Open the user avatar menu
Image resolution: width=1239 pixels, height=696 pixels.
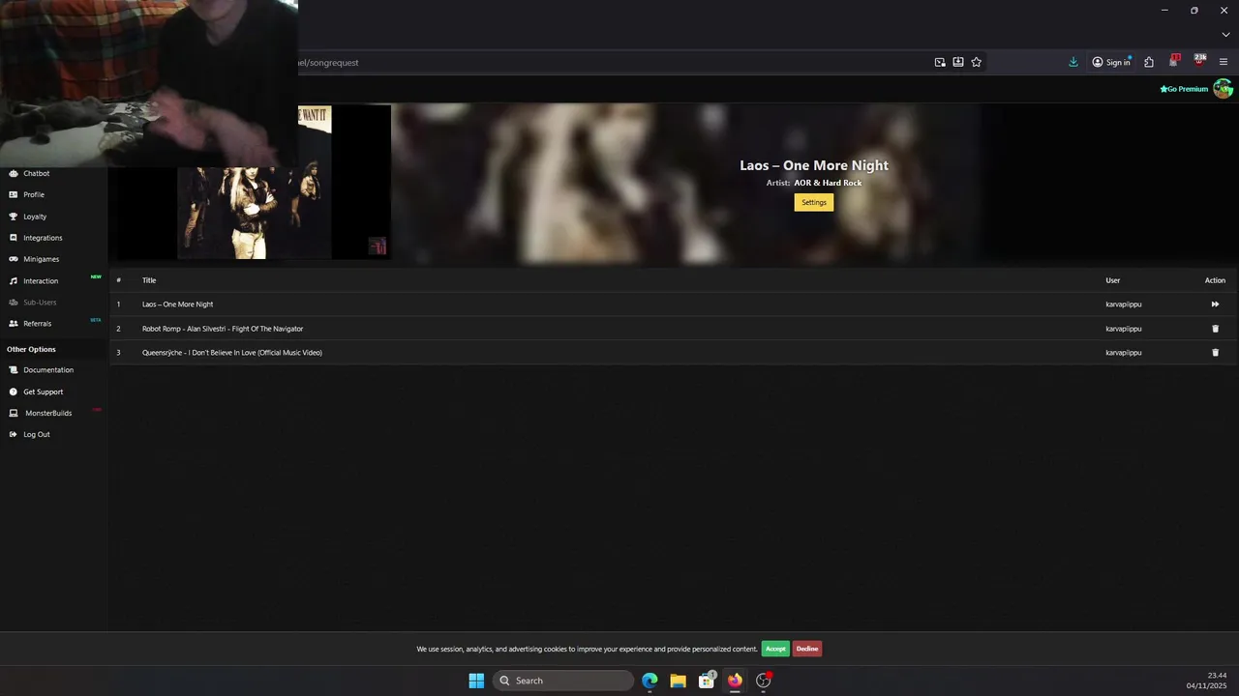pyautogui.click(x=1224, y=89)
